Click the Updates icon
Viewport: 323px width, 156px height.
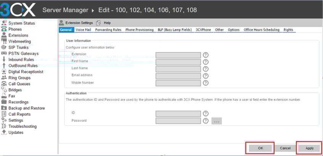4,132
